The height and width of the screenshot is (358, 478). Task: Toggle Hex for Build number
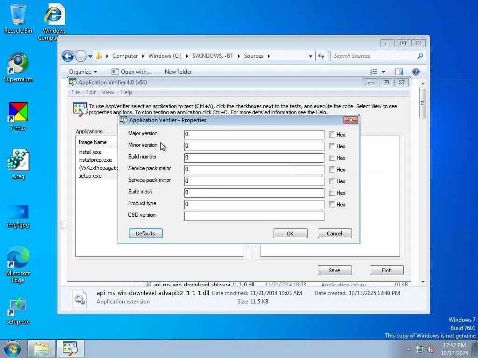tap(332, 158)
